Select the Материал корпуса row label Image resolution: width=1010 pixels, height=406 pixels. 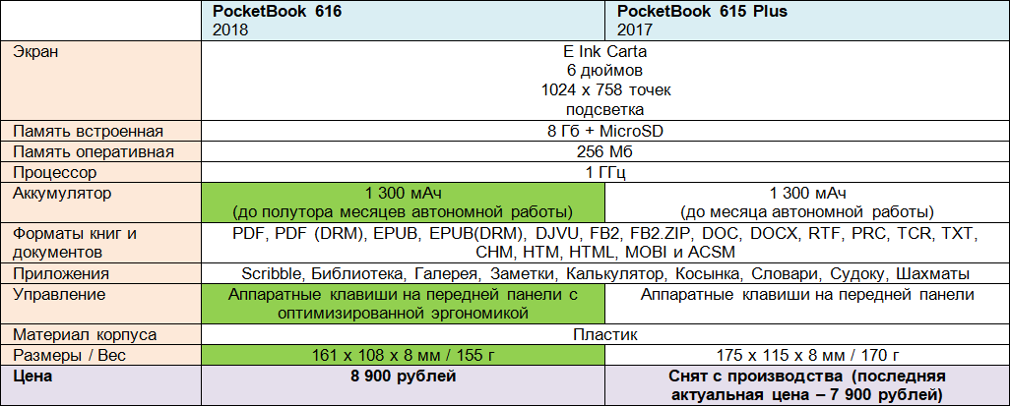click(101, 334)
